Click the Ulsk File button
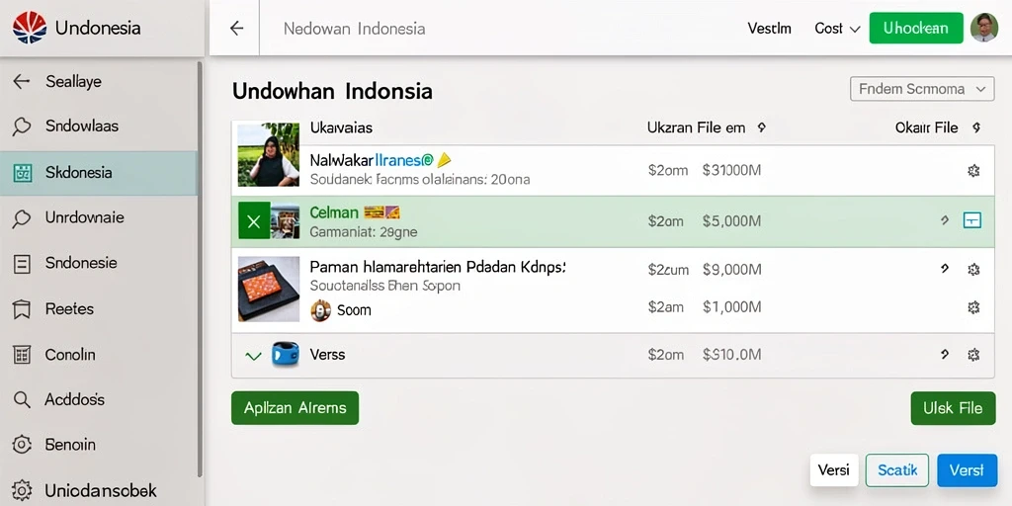The image size is (1012, 506). (953, 408)
